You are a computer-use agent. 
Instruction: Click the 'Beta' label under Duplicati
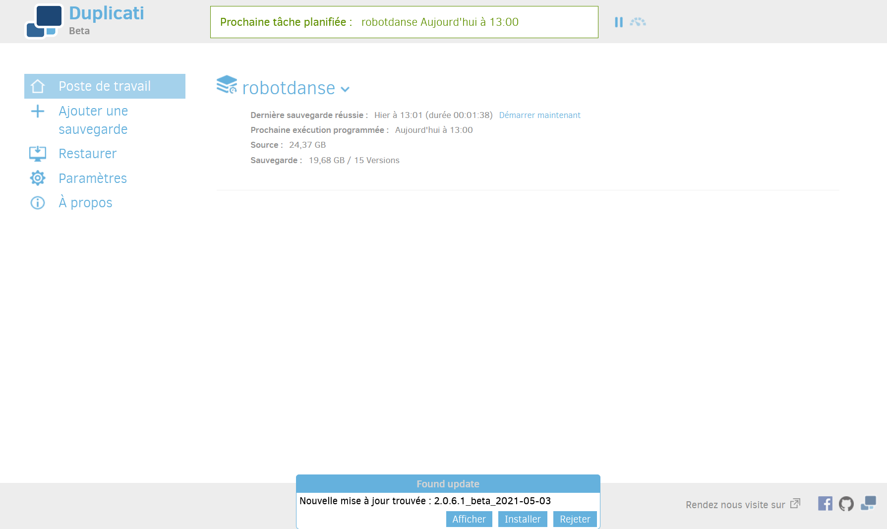coord(79,31)
